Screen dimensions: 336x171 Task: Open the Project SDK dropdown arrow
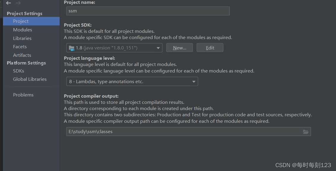(158, 48)
